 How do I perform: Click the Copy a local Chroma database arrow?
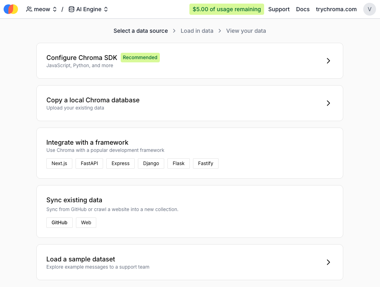tap(328, 103)
